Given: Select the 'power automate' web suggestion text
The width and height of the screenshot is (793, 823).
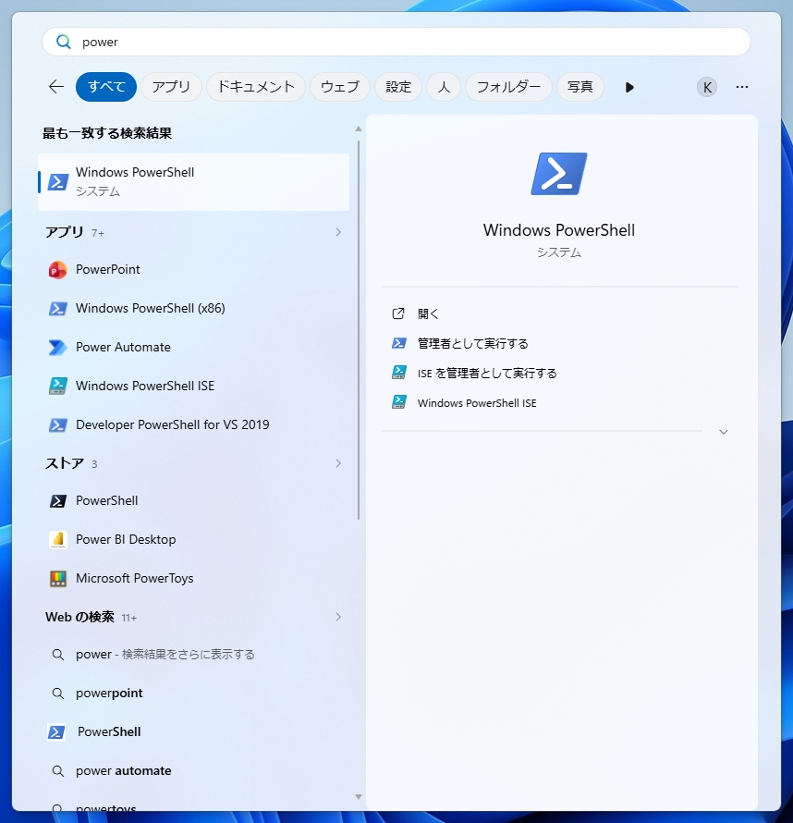Looking at the screenshot, I should pyautogui.click(x=124, y=771).
